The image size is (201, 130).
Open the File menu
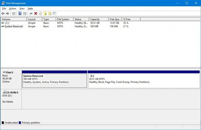tap(4, 8)
